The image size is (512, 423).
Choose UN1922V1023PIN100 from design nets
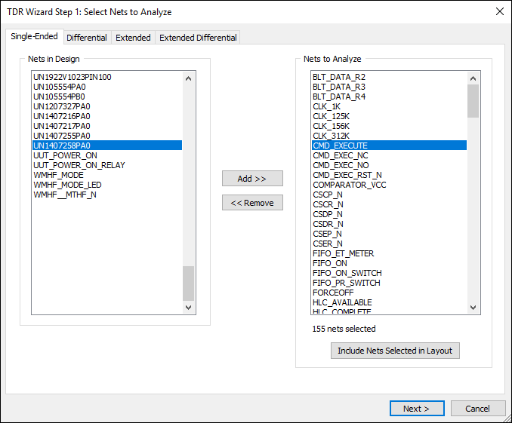[x=78, y=77]
